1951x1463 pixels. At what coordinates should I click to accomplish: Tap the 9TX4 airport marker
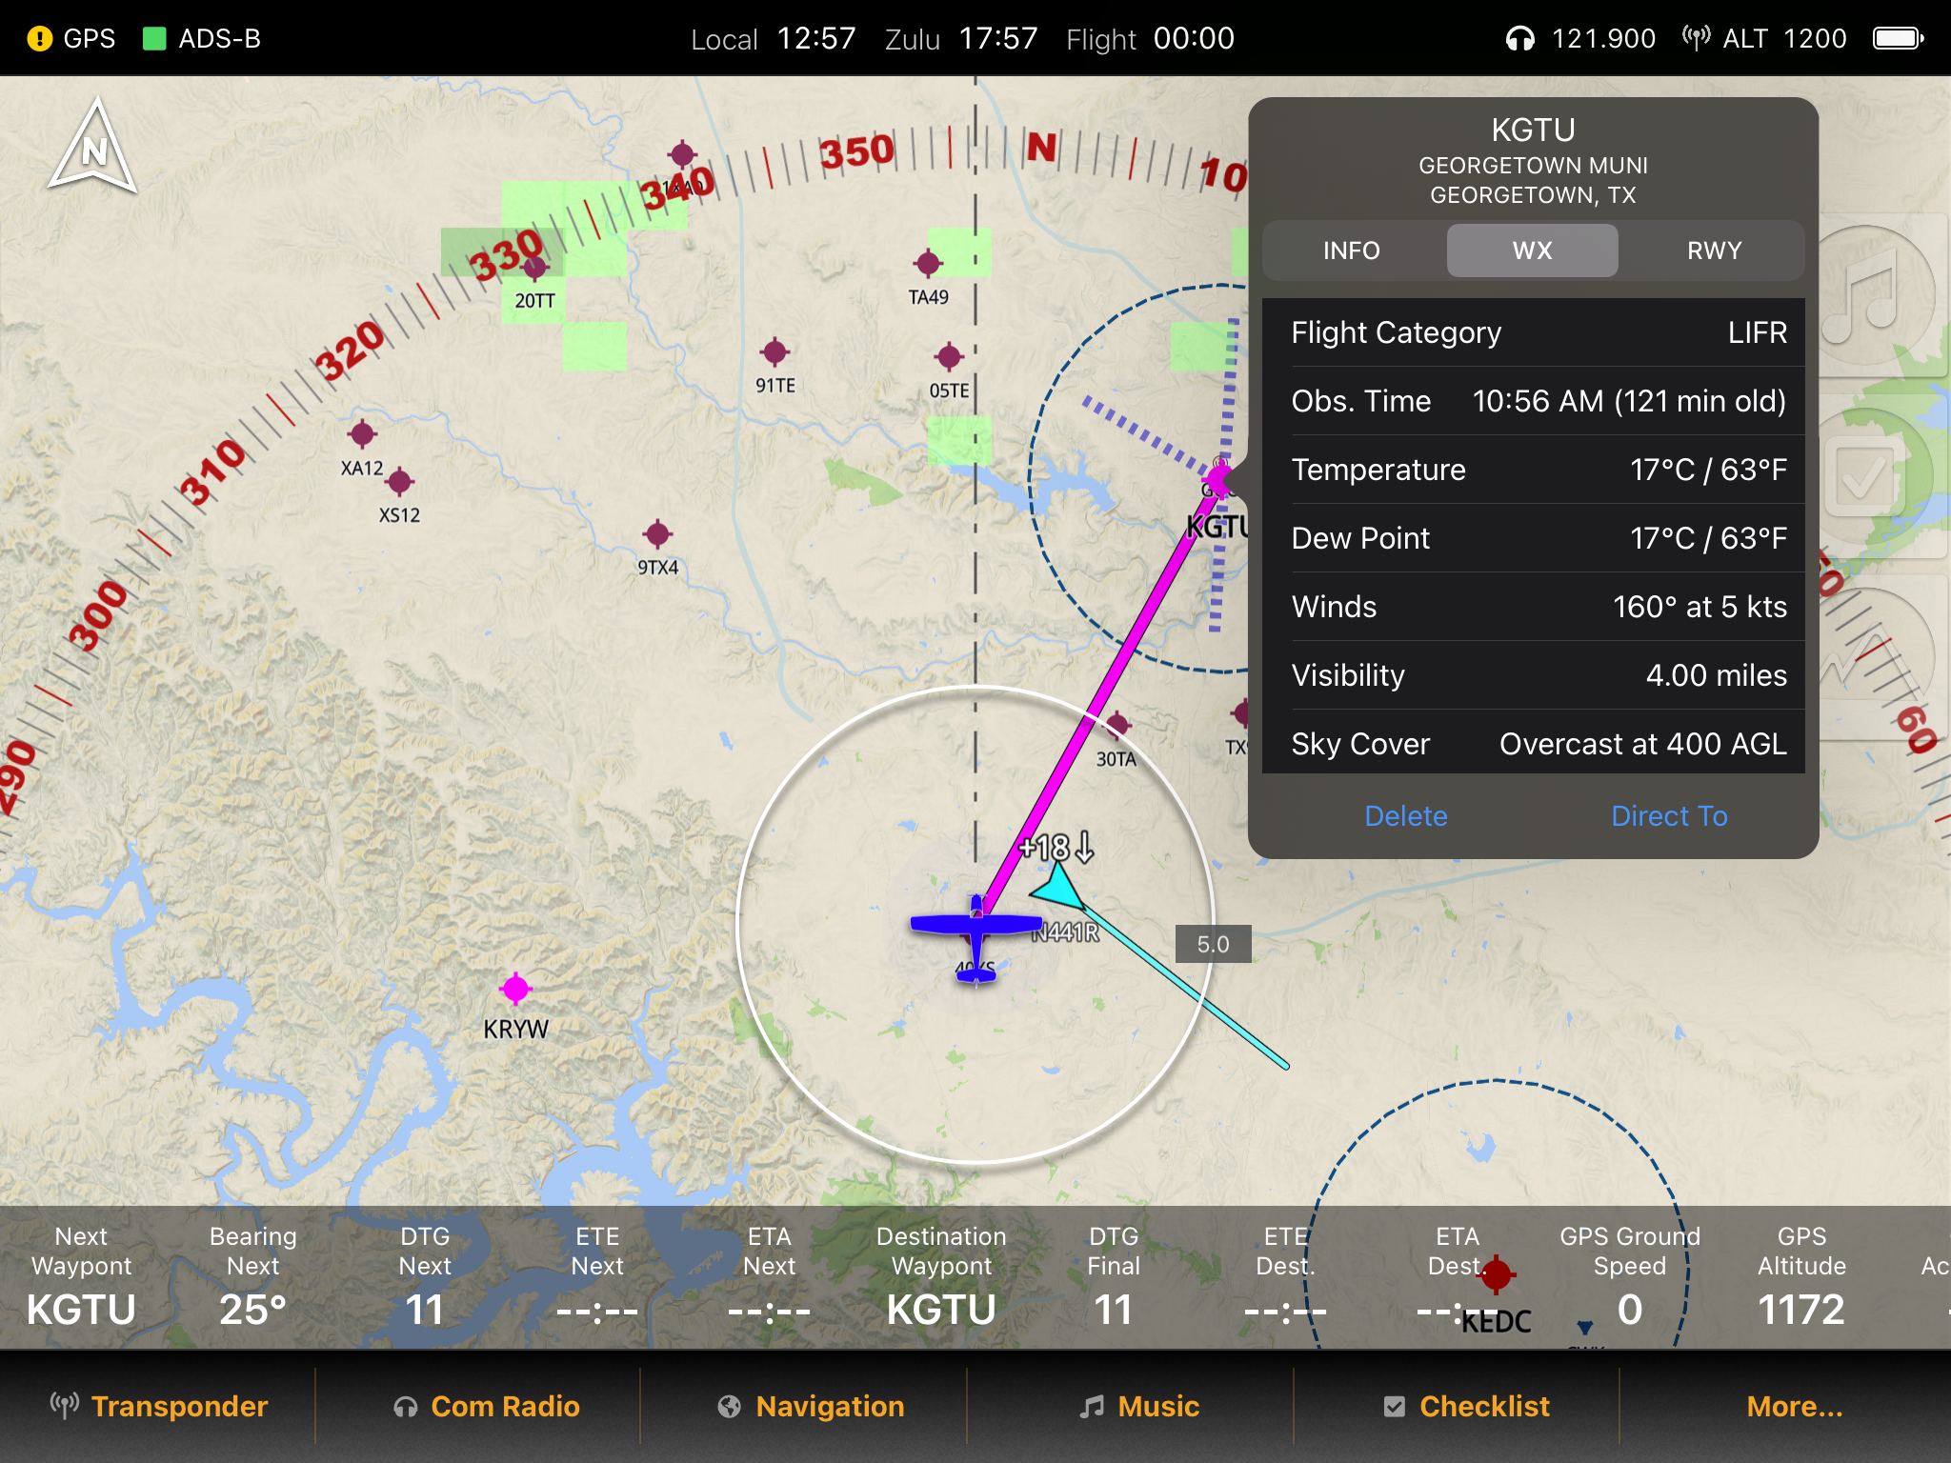[x=657, y=535]
